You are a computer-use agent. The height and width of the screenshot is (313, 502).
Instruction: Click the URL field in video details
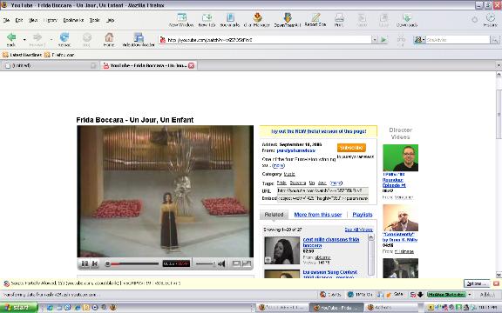click(322, 190)
